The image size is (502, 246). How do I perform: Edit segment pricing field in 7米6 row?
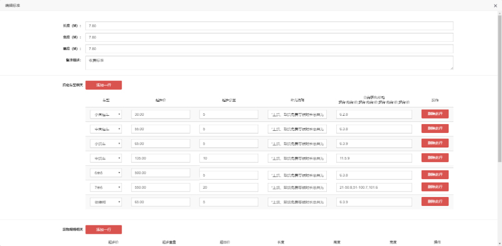[x=374, y=187]
